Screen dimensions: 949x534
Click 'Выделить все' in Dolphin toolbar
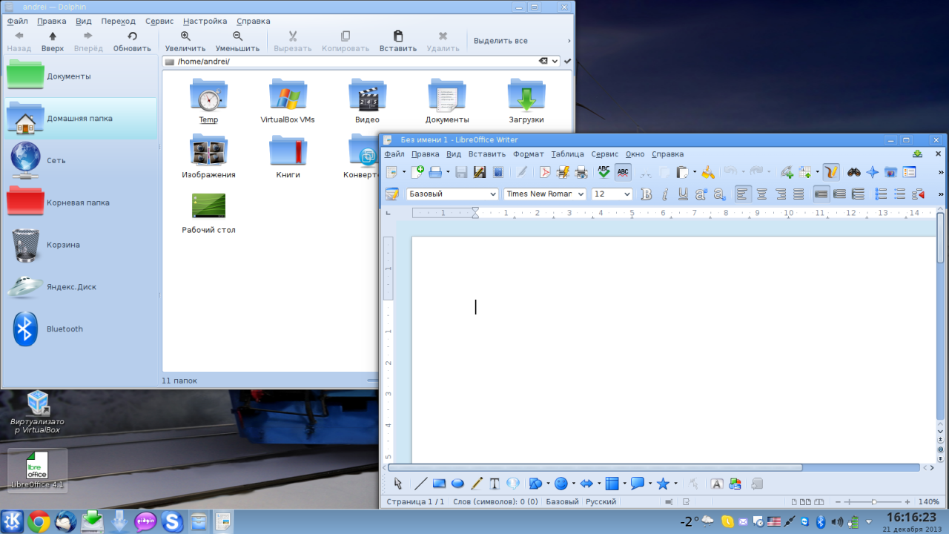[x=500, y=41]
